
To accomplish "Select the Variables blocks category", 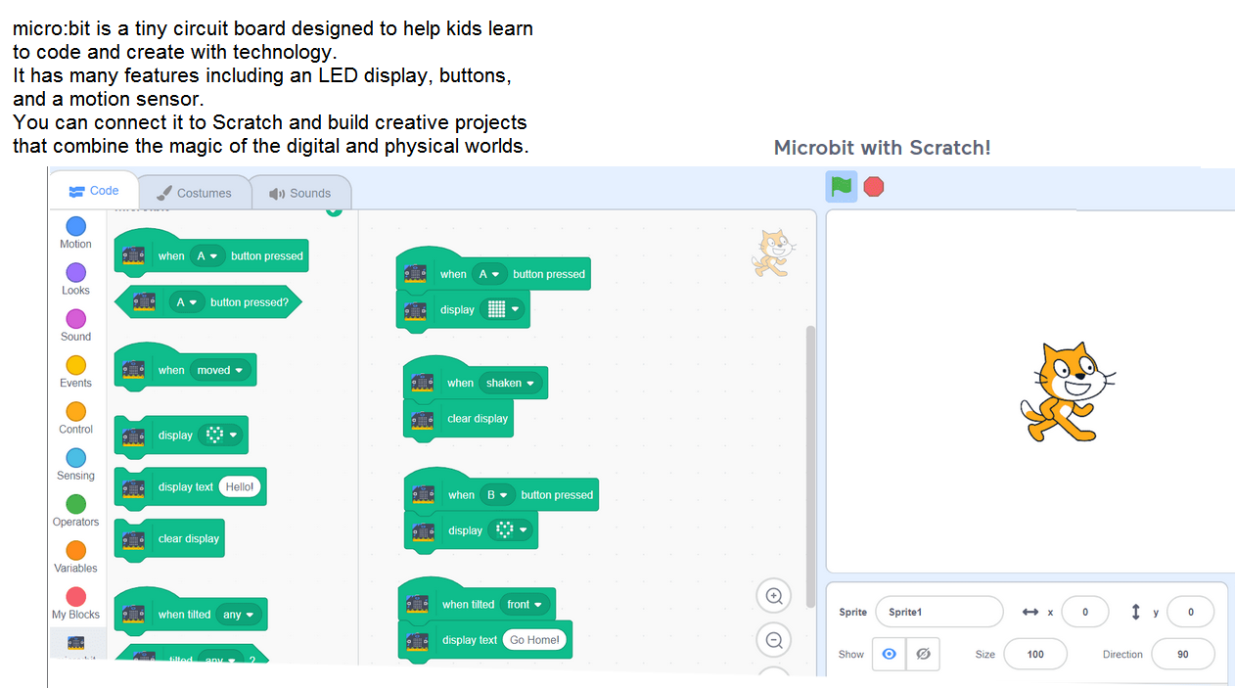I will tap(75, 557).
